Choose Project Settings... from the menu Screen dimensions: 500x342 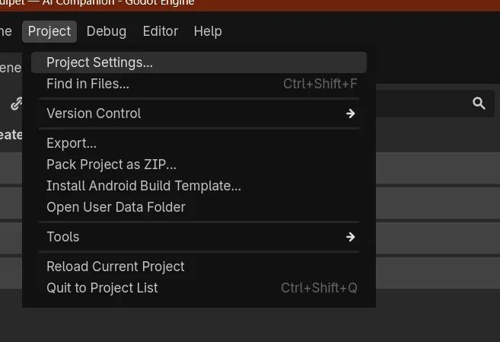pos(199,62)
